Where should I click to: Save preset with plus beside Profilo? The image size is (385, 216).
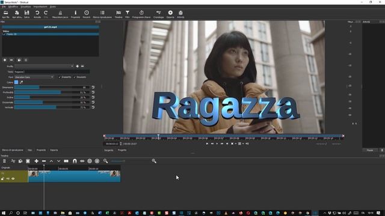pos(78,66)
